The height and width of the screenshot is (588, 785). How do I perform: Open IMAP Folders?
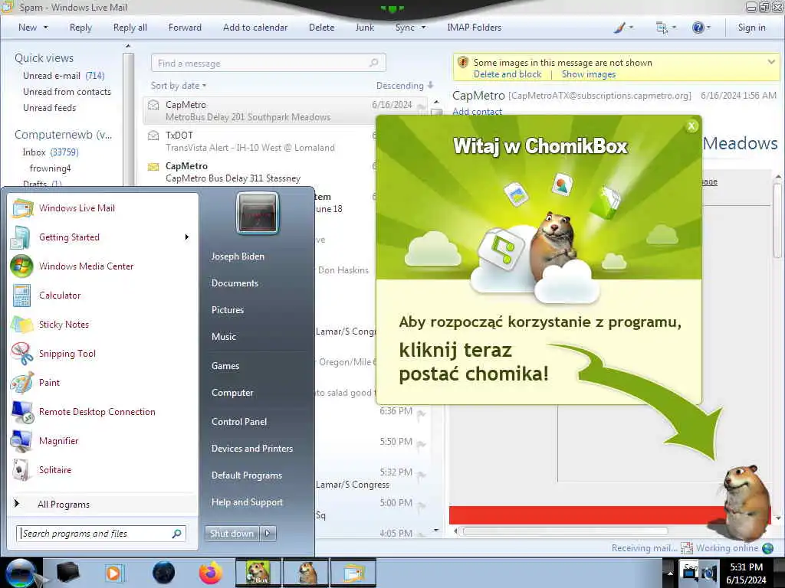click(x=474, y=28)
